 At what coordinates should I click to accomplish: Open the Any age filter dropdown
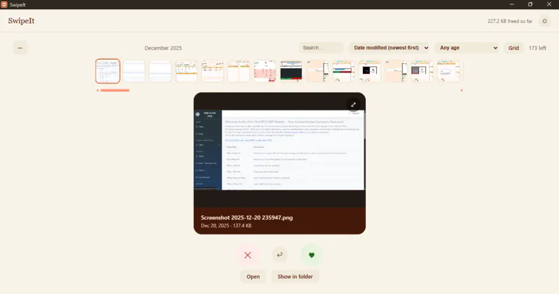[468, 48]
